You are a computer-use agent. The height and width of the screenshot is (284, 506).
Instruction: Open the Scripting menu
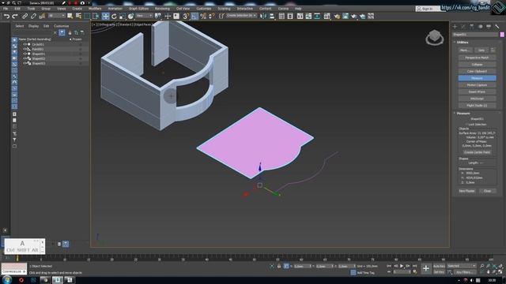(224, 9)
